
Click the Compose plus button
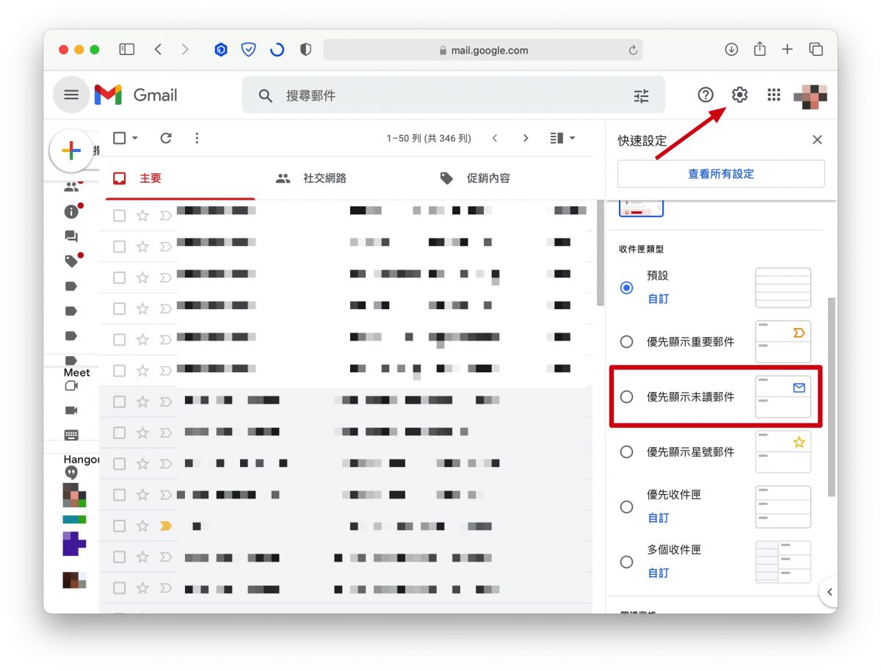71,150
